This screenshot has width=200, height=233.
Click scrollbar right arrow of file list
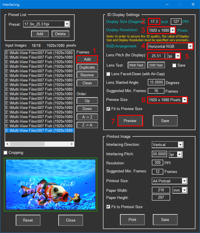(71, 144)
